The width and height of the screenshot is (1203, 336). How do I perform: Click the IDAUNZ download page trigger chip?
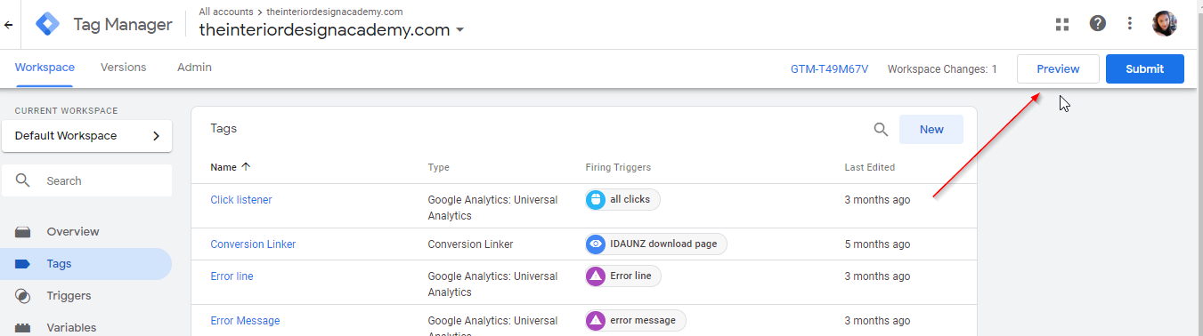[x=656, y=244]
